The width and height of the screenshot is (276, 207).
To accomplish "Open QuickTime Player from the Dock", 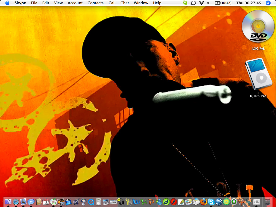I will coord(91,202).
